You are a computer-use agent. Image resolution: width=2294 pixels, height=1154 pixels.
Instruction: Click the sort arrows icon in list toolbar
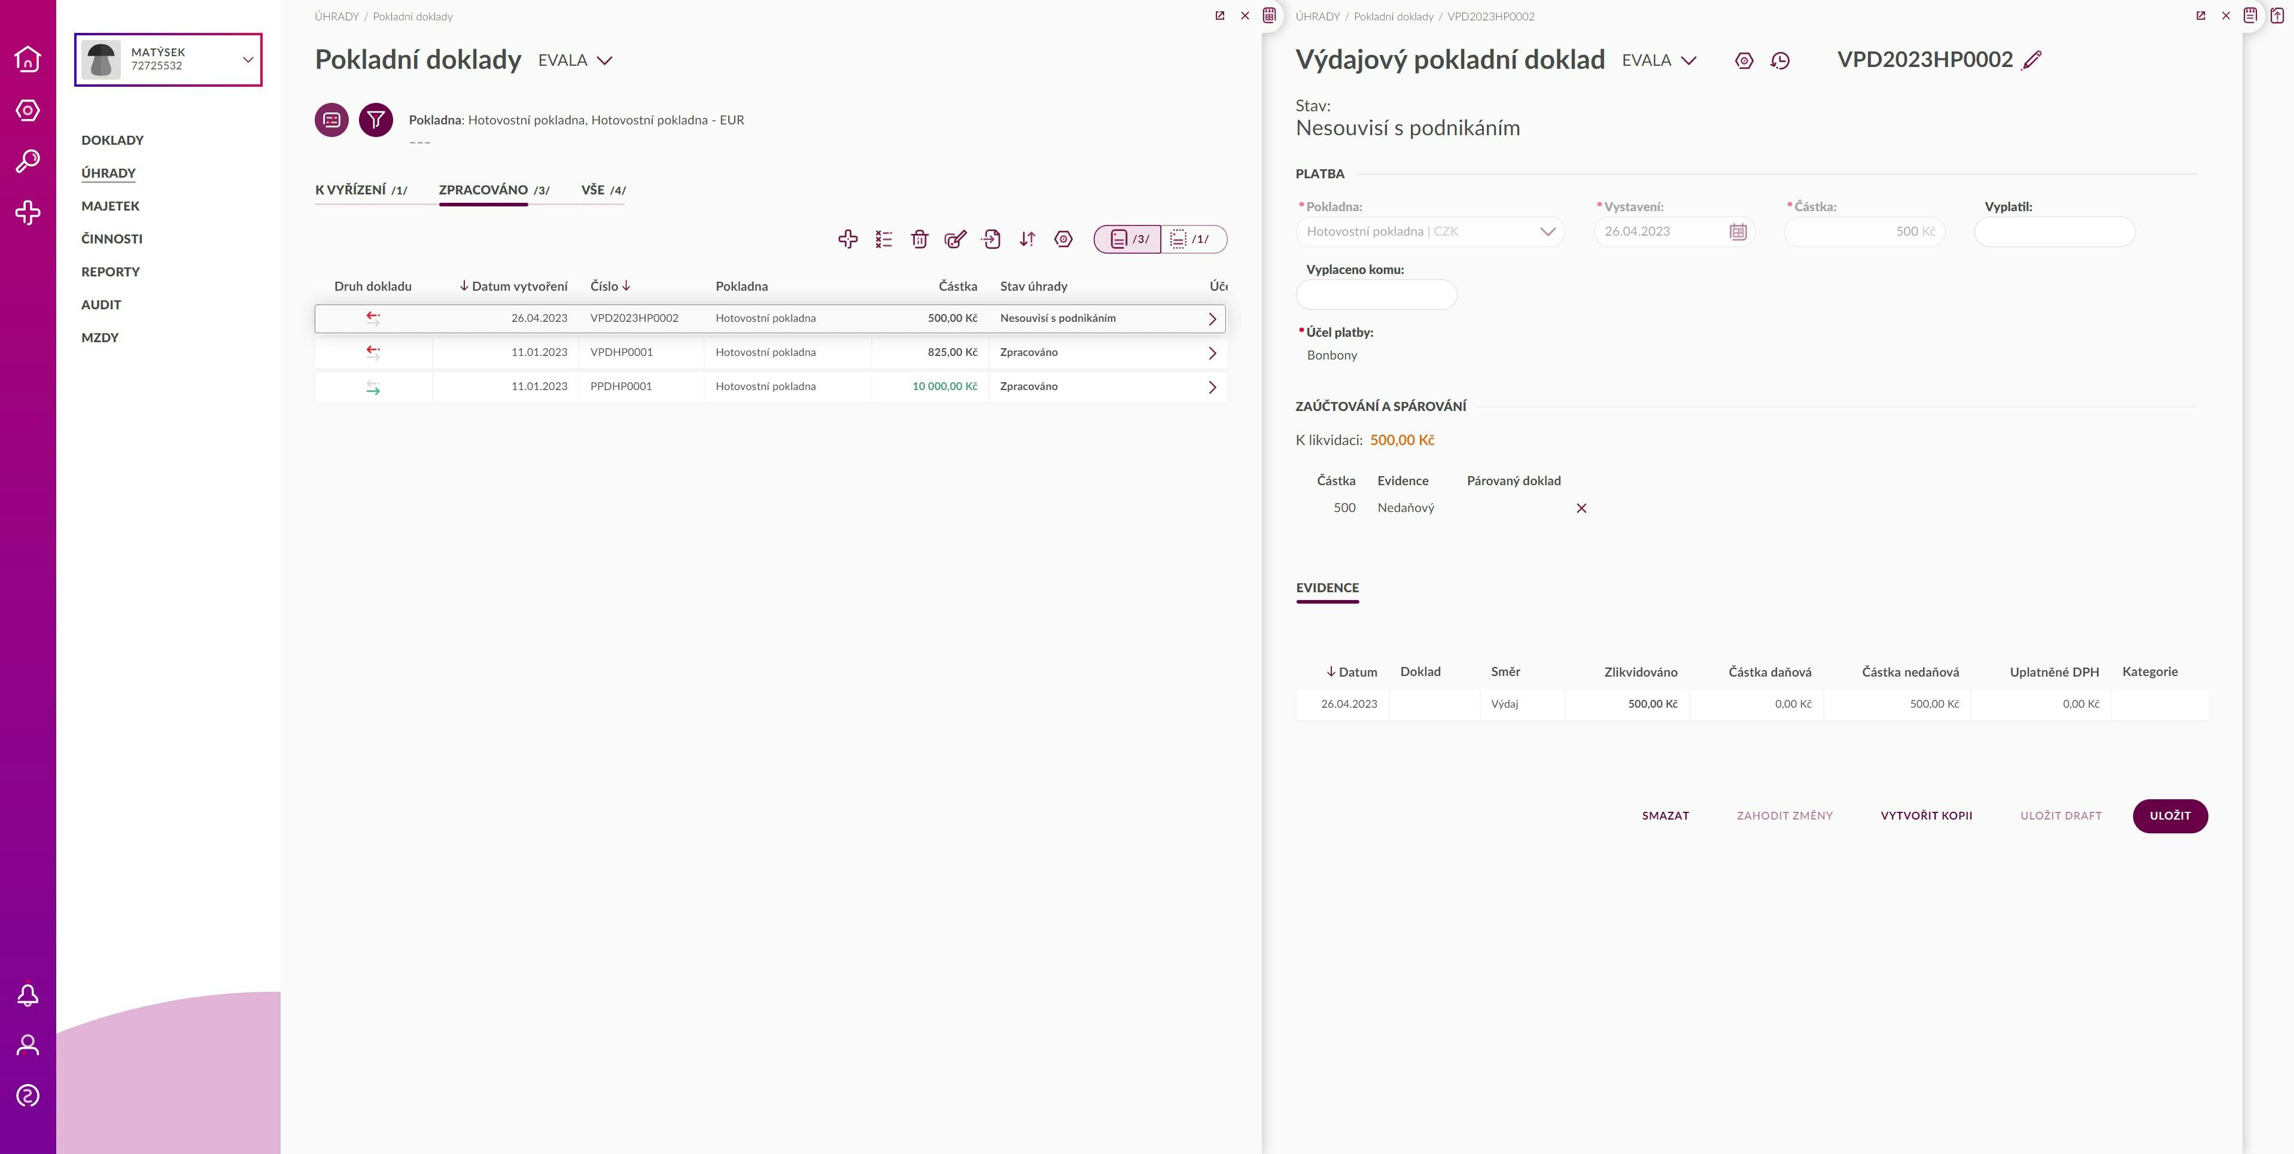(x=1028, y=239)
